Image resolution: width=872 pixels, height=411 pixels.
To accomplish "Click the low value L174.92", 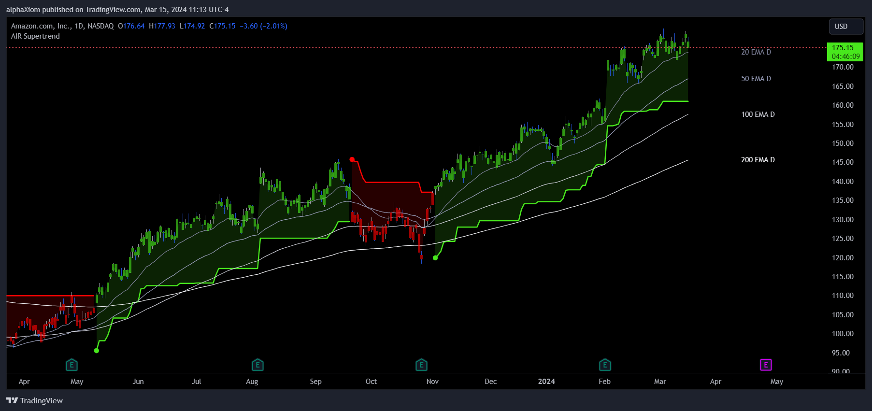I will pyautogui.click(x=192, y=26).
